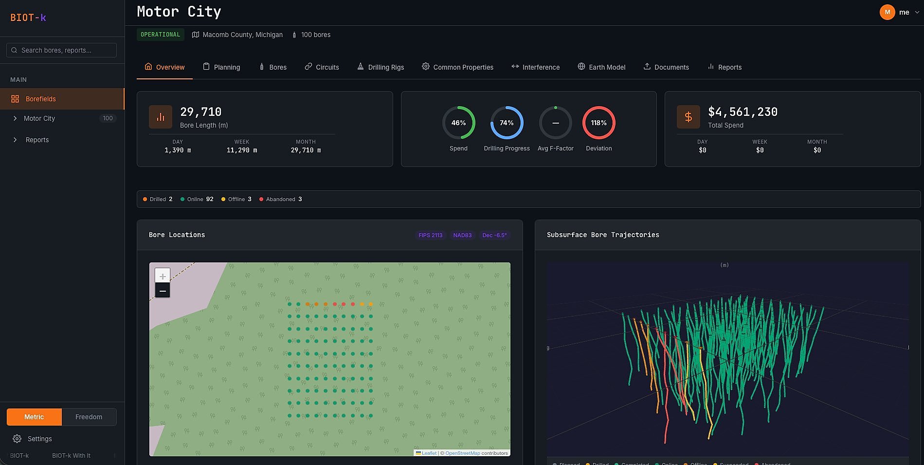The image size is (924, 465).
Task: Select the Borefields grid icon in sidebar
Action: (x=14, y=98)
